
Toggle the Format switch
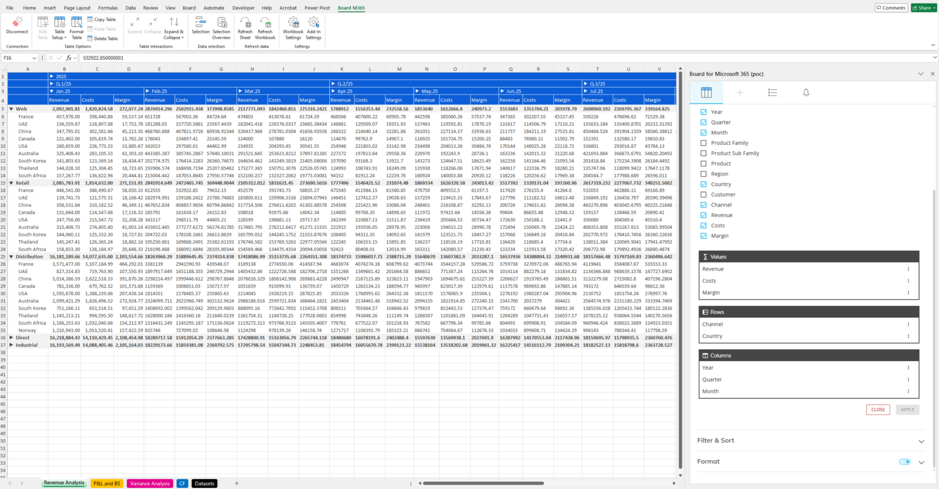coord(904,461)
